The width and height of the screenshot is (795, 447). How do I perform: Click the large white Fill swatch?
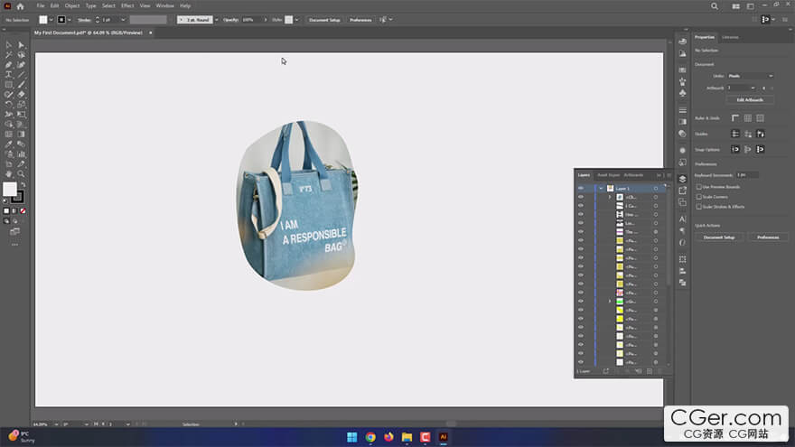(10, 189)
